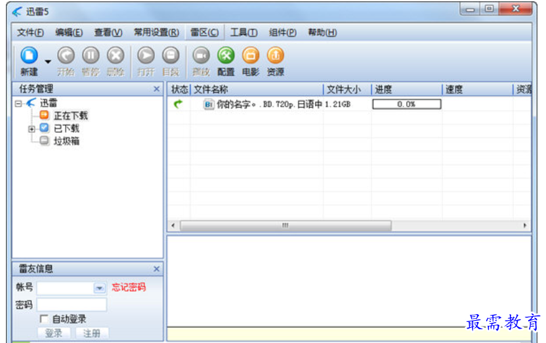Click the 0.0% progress bar
546x343 pixels.
pos(407,104)
